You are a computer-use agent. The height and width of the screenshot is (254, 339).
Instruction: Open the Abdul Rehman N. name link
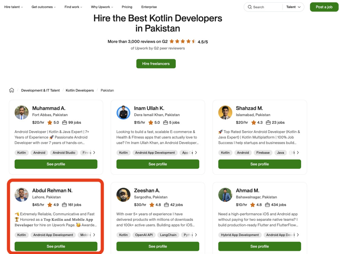[x=52, y=190]
